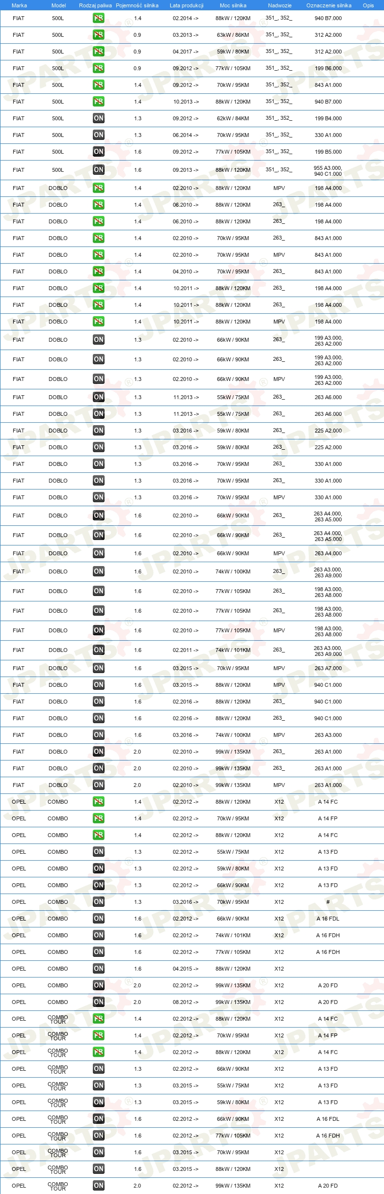Image resolution: width=384 pixels, height=1194 pixels.
Task: Click the Lata produkcji column header
Action: tap(187, 5)
